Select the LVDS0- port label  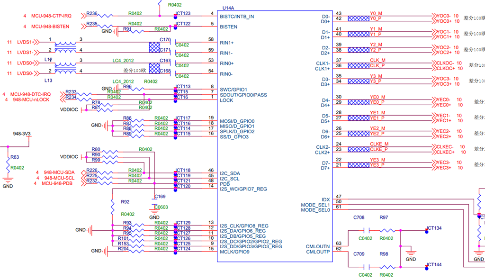click(25, 73)
